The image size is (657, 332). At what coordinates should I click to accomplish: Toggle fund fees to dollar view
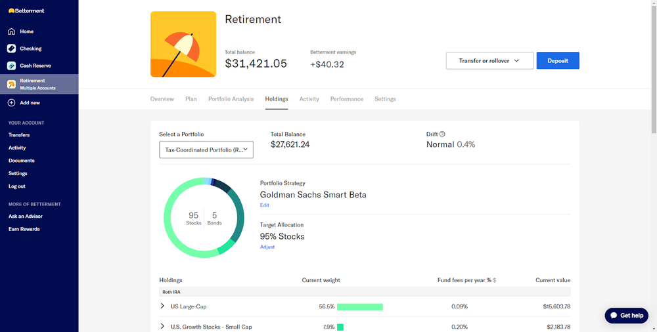pos(495,281)
